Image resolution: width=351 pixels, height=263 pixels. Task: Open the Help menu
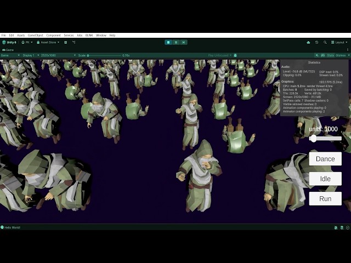pos(112,35)
